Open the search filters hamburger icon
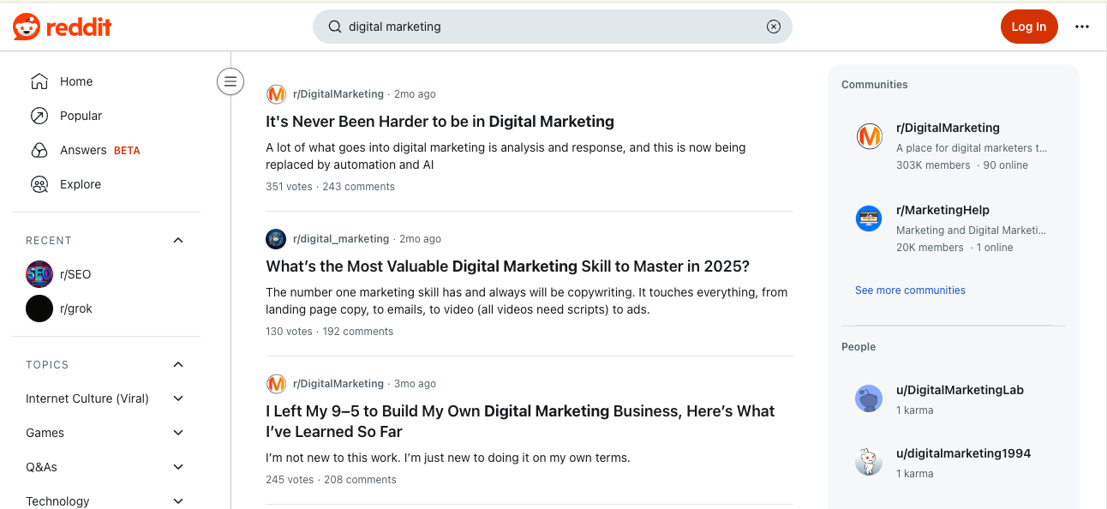Image resolution: width=1107 pixels, height=509 pixels. tap(230, 81)
